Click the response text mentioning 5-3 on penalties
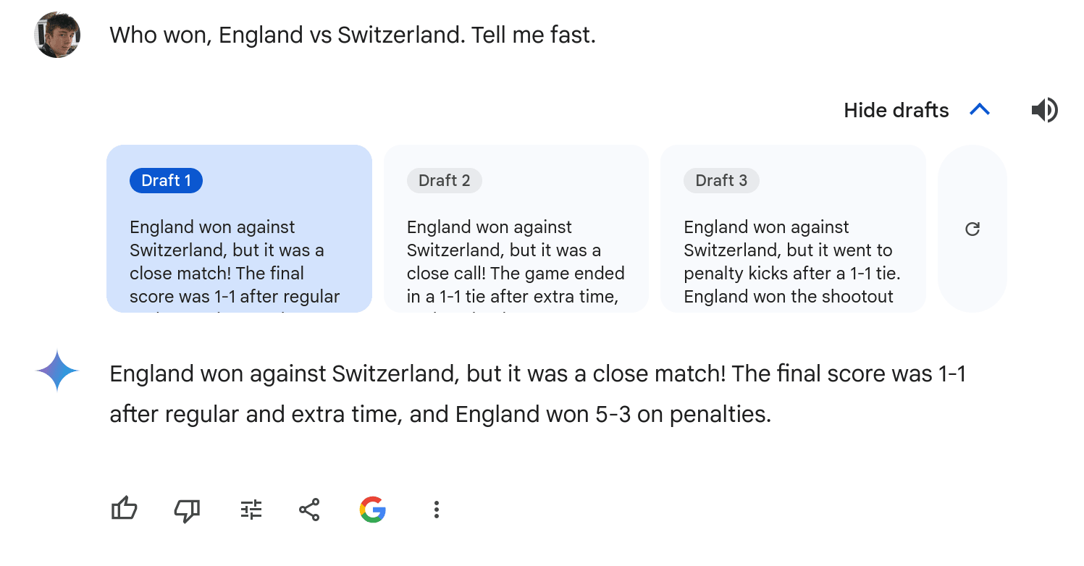 pos(538,394)
